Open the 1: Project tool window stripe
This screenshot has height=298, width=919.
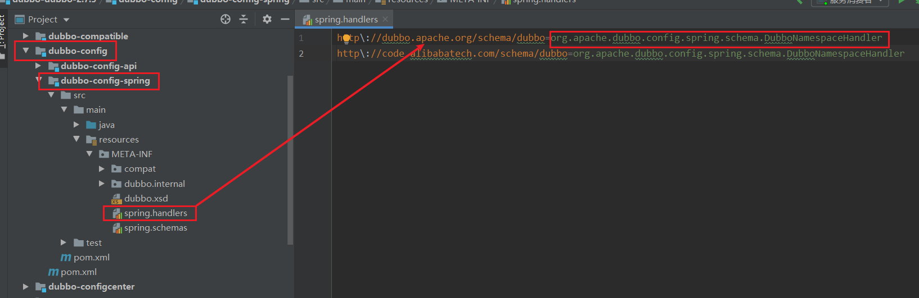[x=3, y=33]
